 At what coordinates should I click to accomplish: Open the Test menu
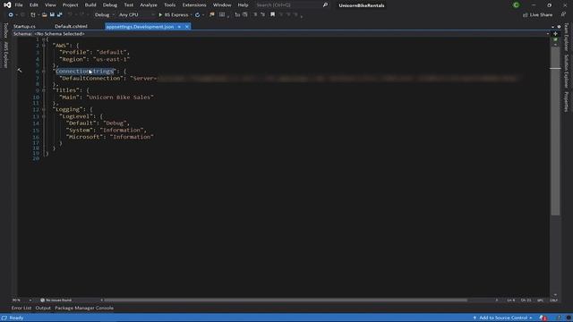coord(129,5)
